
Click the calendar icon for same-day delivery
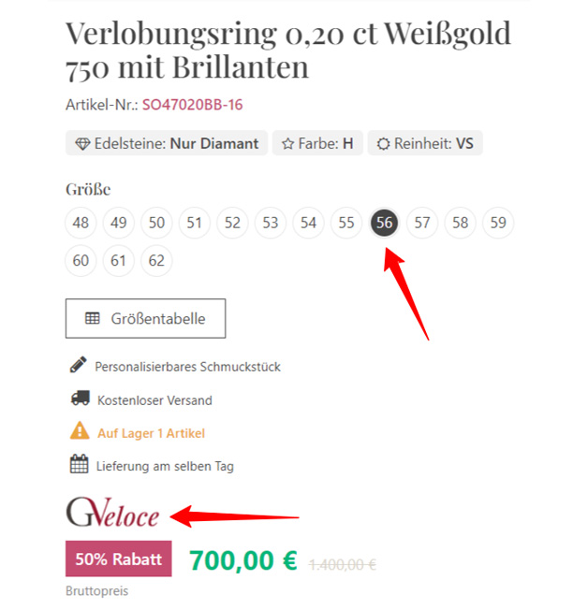point(80,464)
